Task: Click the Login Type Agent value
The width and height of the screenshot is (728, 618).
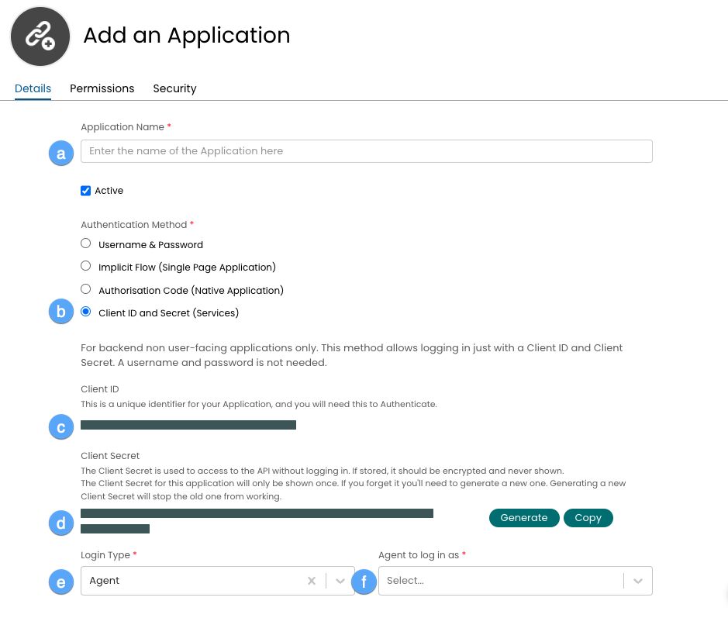Action: tap(105, 580)
